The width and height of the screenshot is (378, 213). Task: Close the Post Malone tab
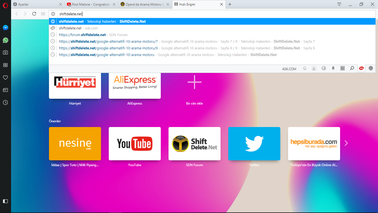tap(114, 4)
